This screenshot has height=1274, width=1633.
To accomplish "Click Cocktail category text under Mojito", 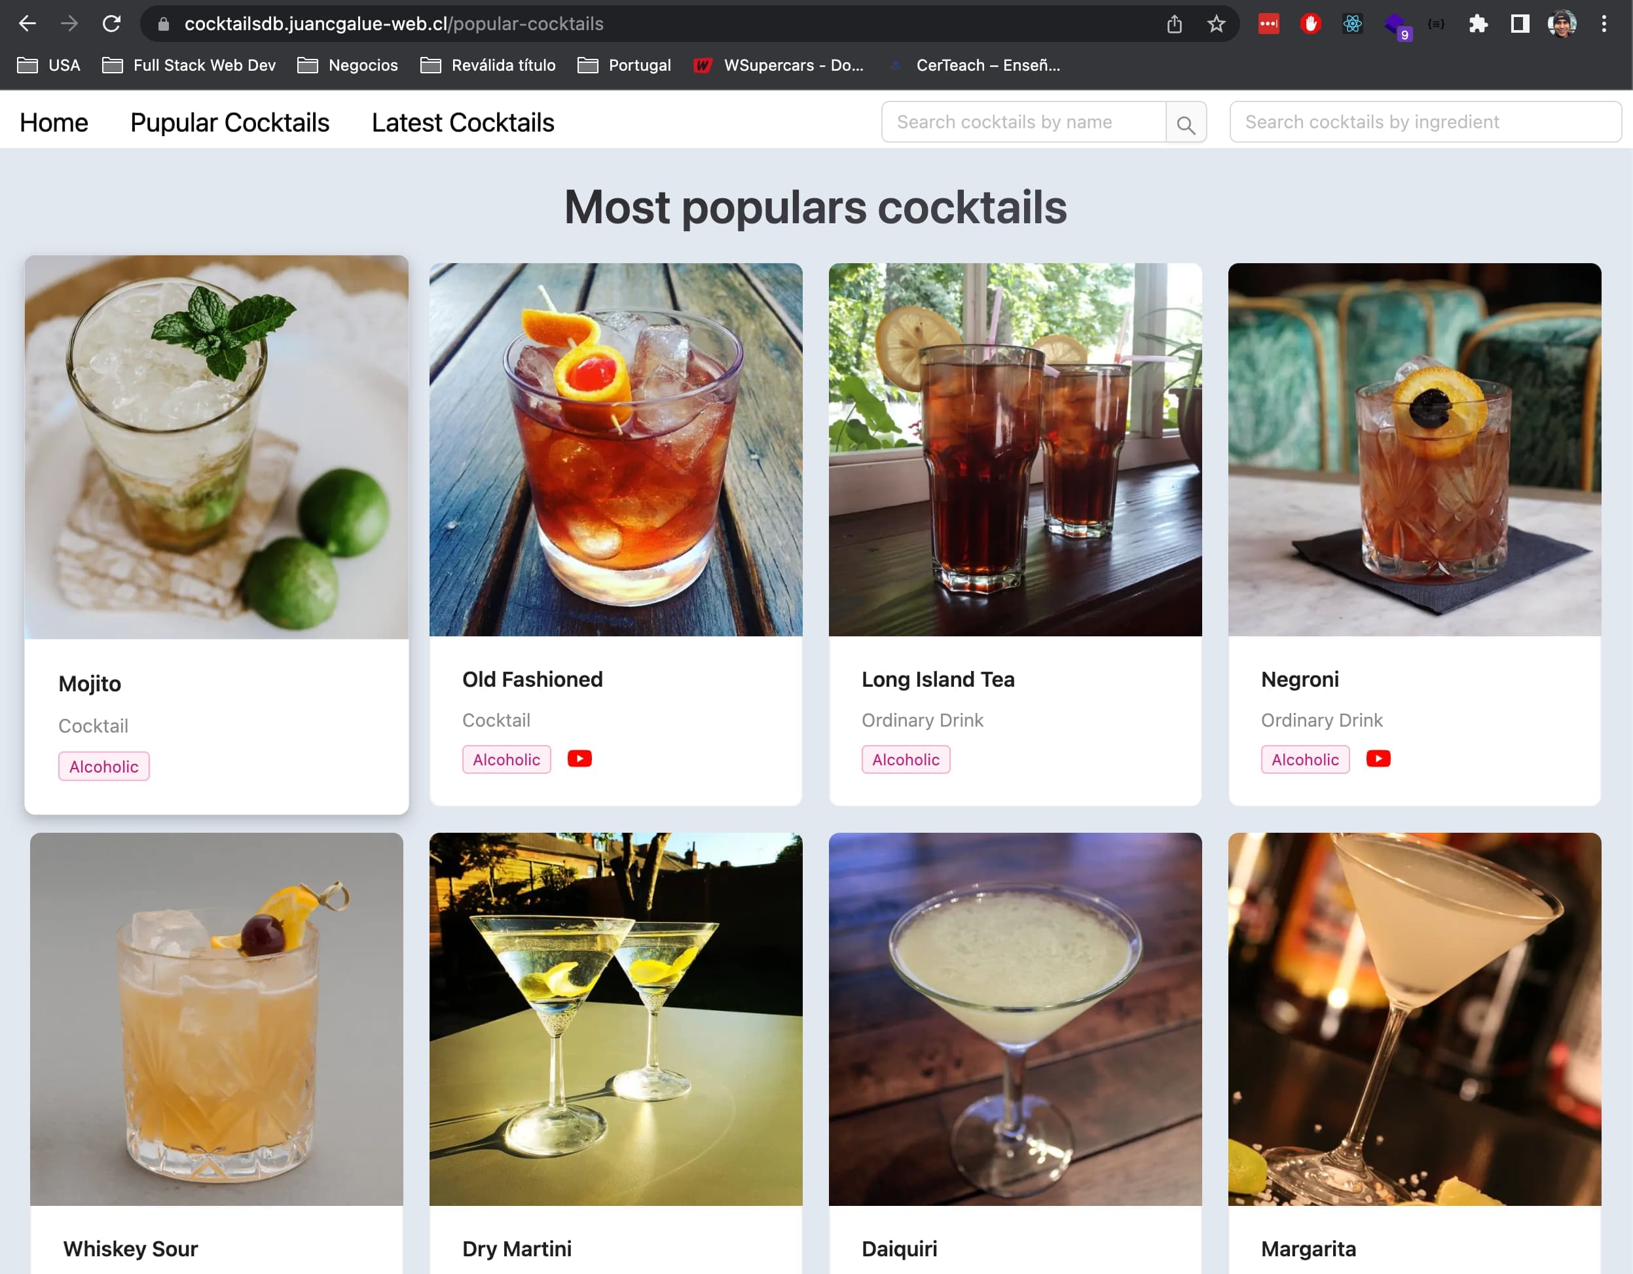I will coord(94,726).
